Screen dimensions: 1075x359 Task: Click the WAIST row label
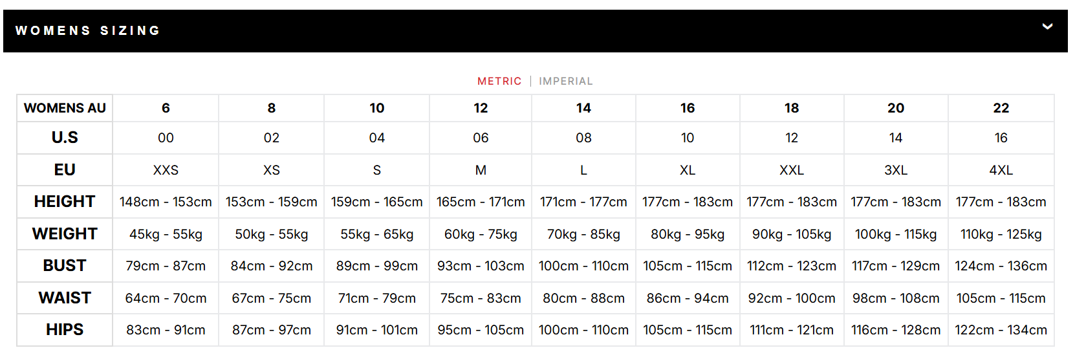coord(65,298)
